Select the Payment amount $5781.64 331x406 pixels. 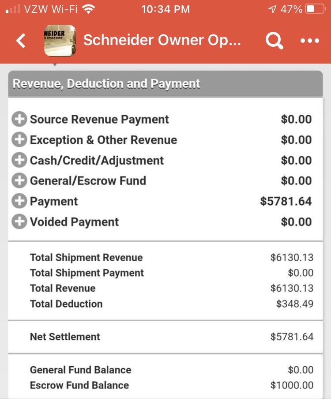click(x=286, y=201)
